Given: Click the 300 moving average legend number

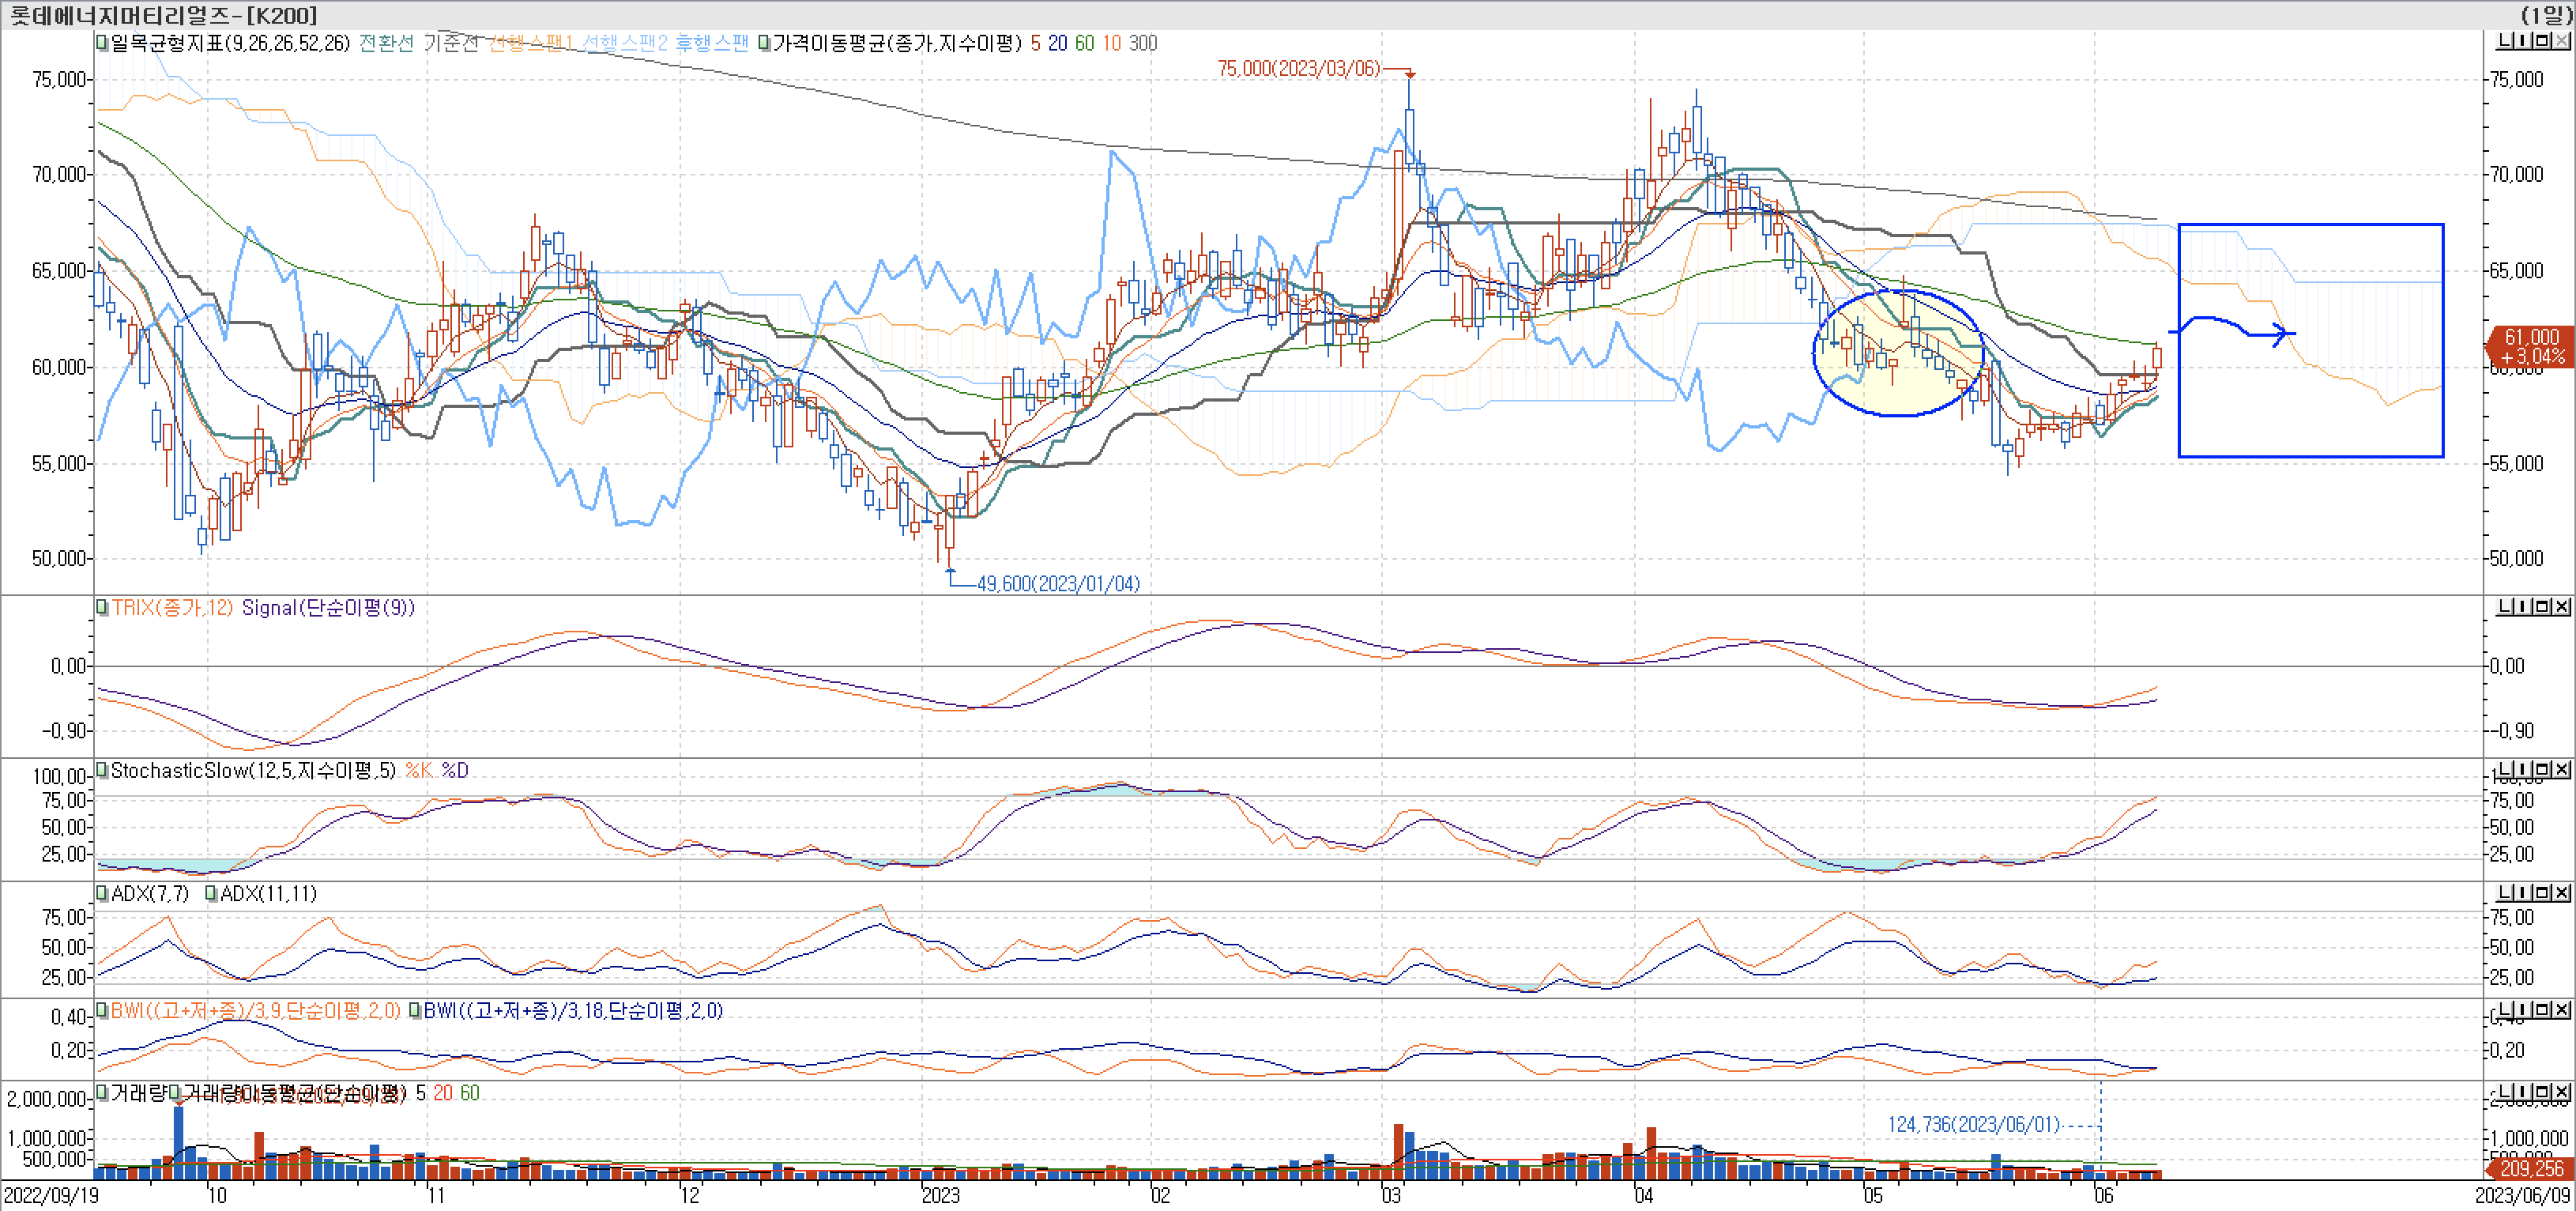Looking at the screenshot, I should coord(1142,43).
